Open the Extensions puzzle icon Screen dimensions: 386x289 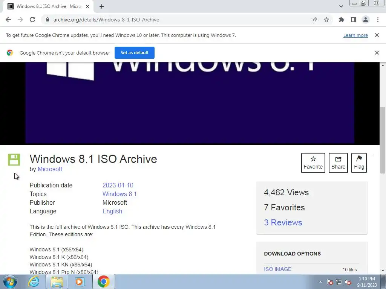pyautogui.click(x=342, y=20)
